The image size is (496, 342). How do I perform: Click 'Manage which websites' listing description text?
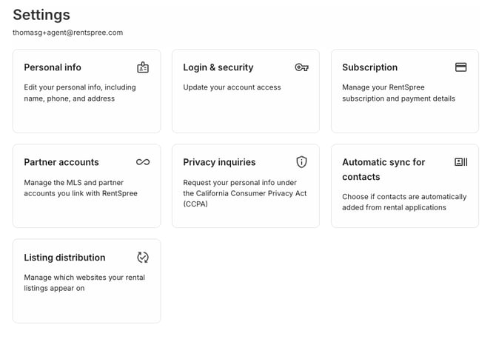84,283
